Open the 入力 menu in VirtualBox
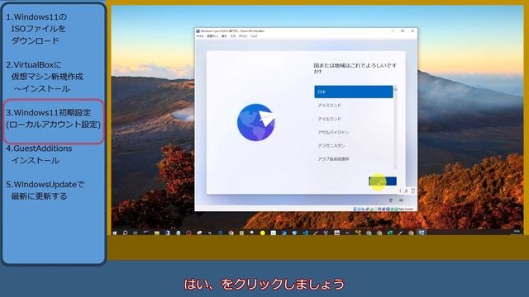 (x=233, y=36)
